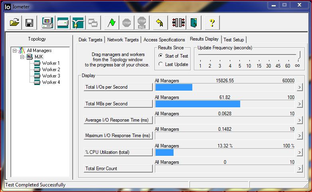The height and width of the screenshot is (192, 312).
Task: Open arrow next to Average Response Time bar
Action: [300, 120]
